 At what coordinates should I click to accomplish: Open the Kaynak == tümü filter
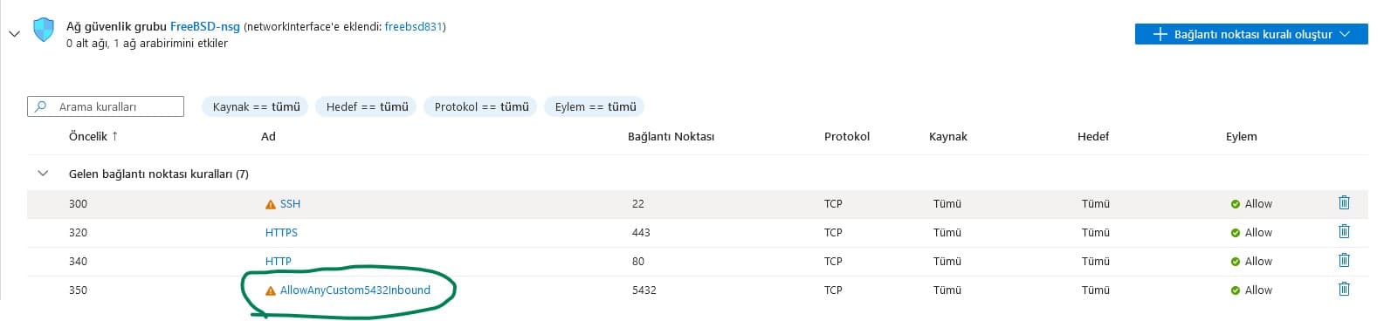click(256, 106)
